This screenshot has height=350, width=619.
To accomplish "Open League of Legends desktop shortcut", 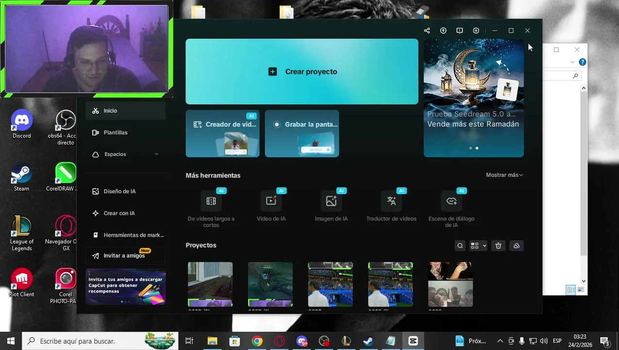I will click(21, 234).
